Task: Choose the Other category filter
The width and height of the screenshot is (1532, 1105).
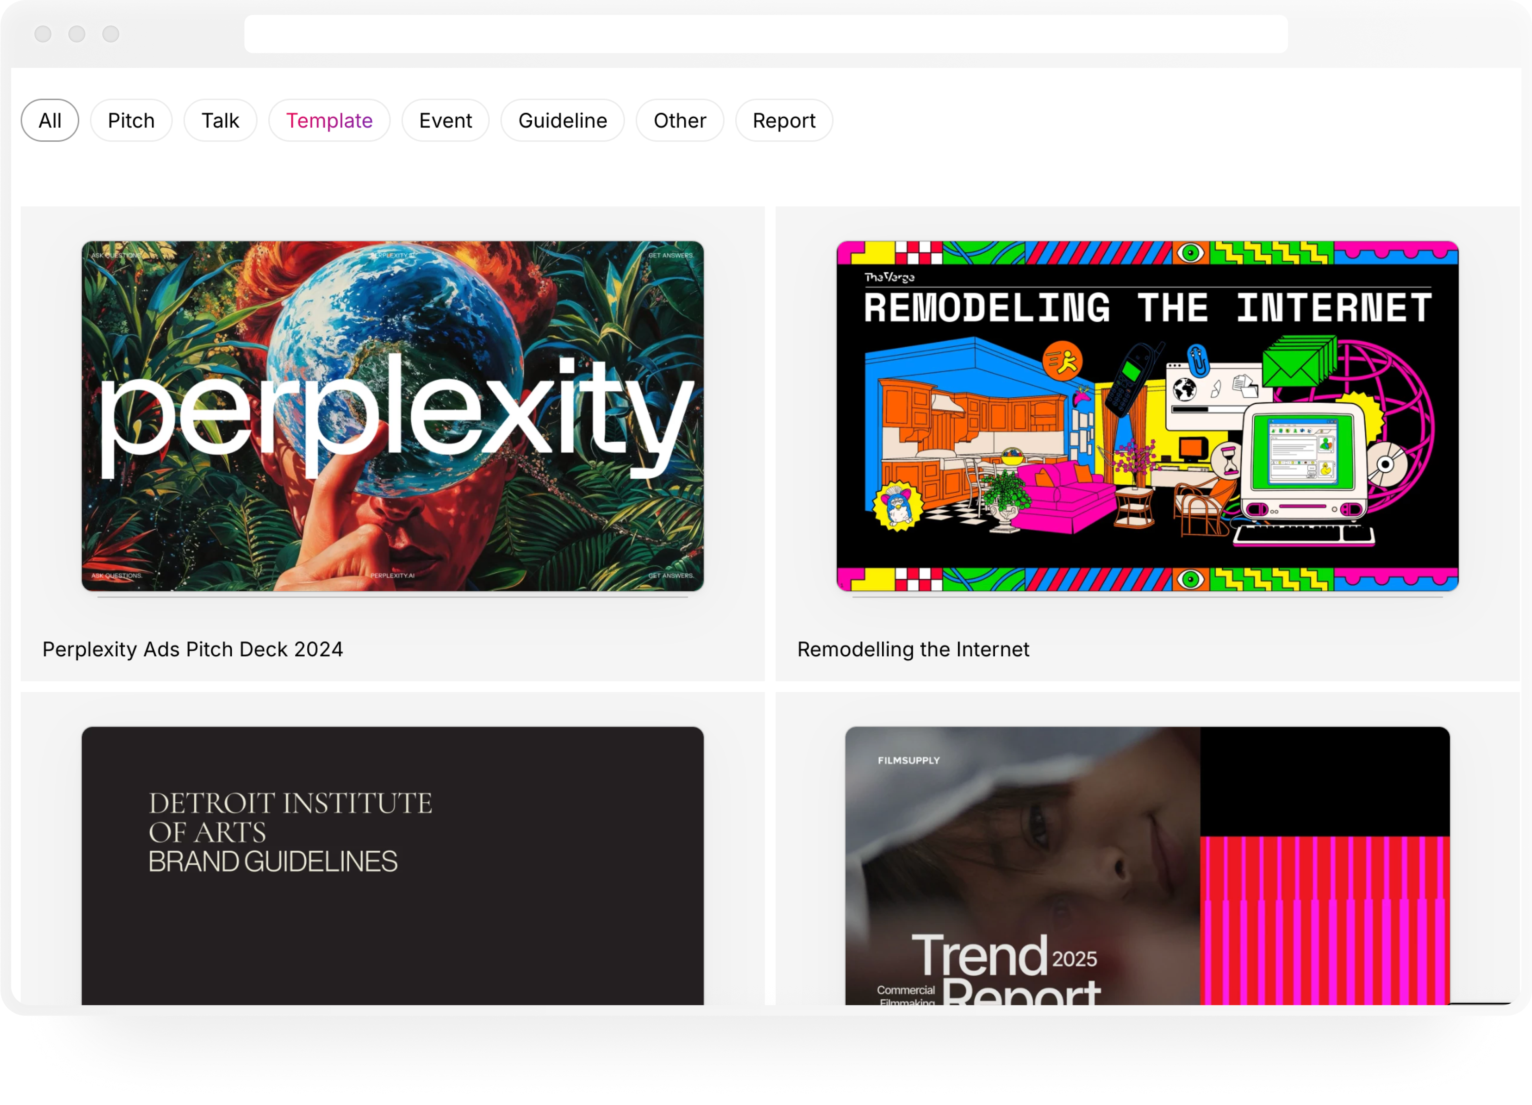Action: [x=679, y=120]
